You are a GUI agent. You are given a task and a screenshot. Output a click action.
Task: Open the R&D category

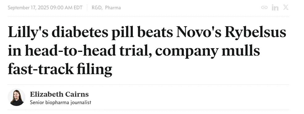coord(97,8)
